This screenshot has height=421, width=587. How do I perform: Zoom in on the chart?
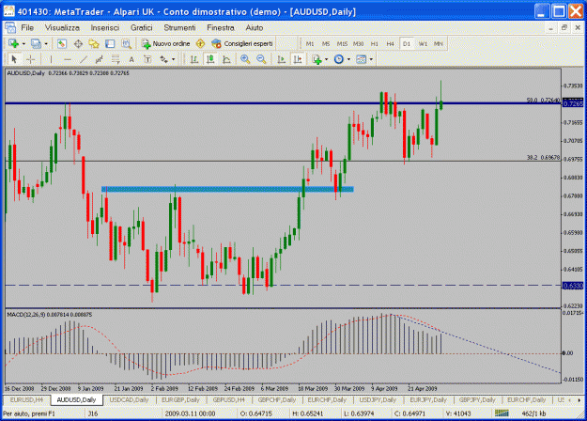click(245, 59)
